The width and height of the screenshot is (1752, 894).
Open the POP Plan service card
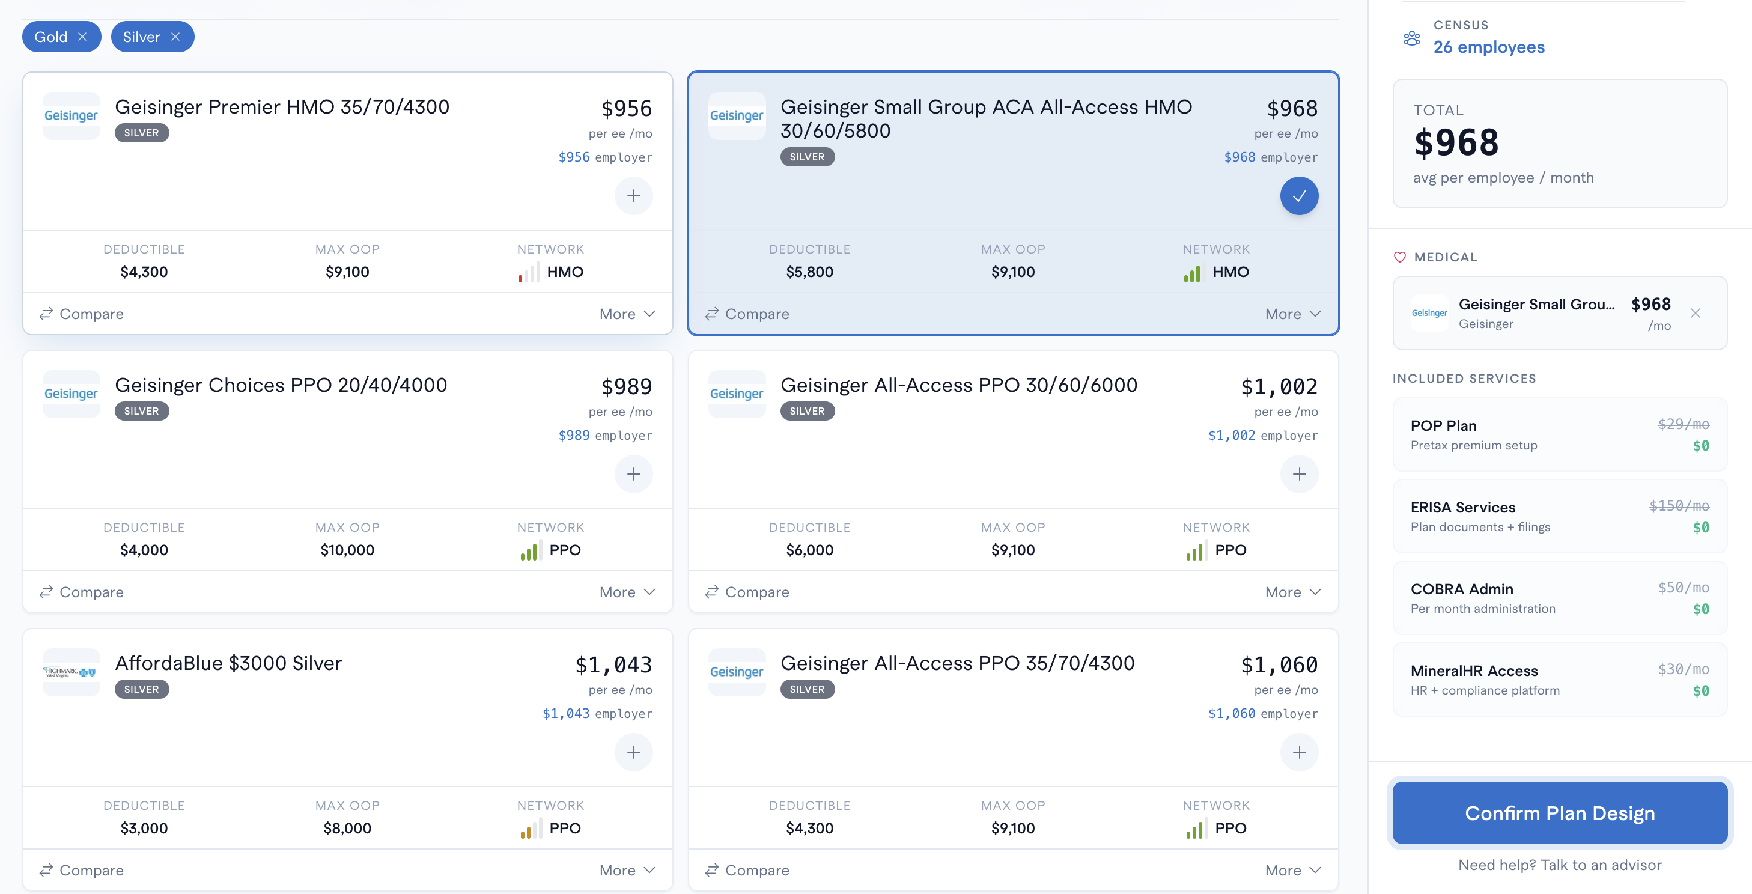tap(1559, 434)
